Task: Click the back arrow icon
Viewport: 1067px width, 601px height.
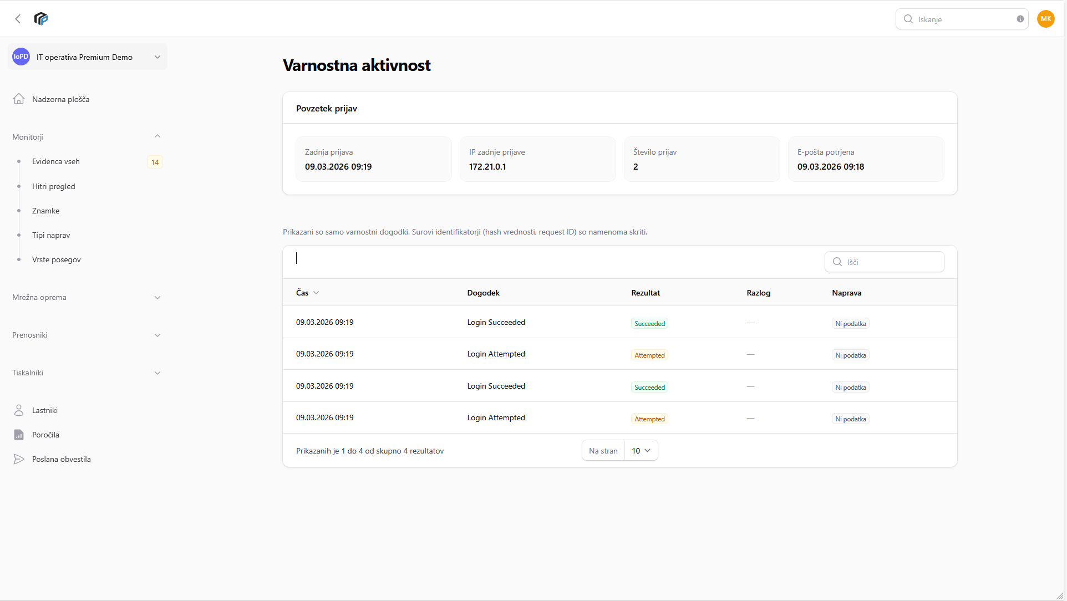Action: 18,19
